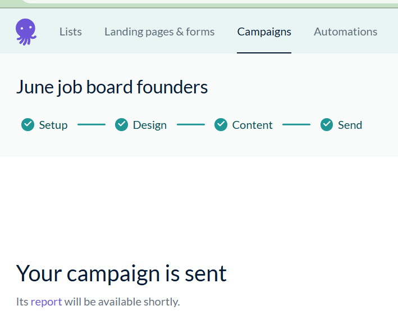The height and width of the screenshot is (319, 398).
Task: Click the Your campaign is sent heading
Action: [121, 273]
